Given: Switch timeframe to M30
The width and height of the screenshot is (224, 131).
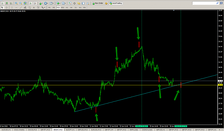Looking at the screenshot, I should click(62, 7).
